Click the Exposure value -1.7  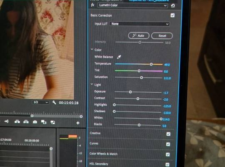click(x=165, y=93)
